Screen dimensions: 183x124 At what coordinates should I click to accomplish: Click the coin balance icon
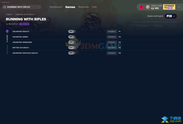(x=152, y=8)
